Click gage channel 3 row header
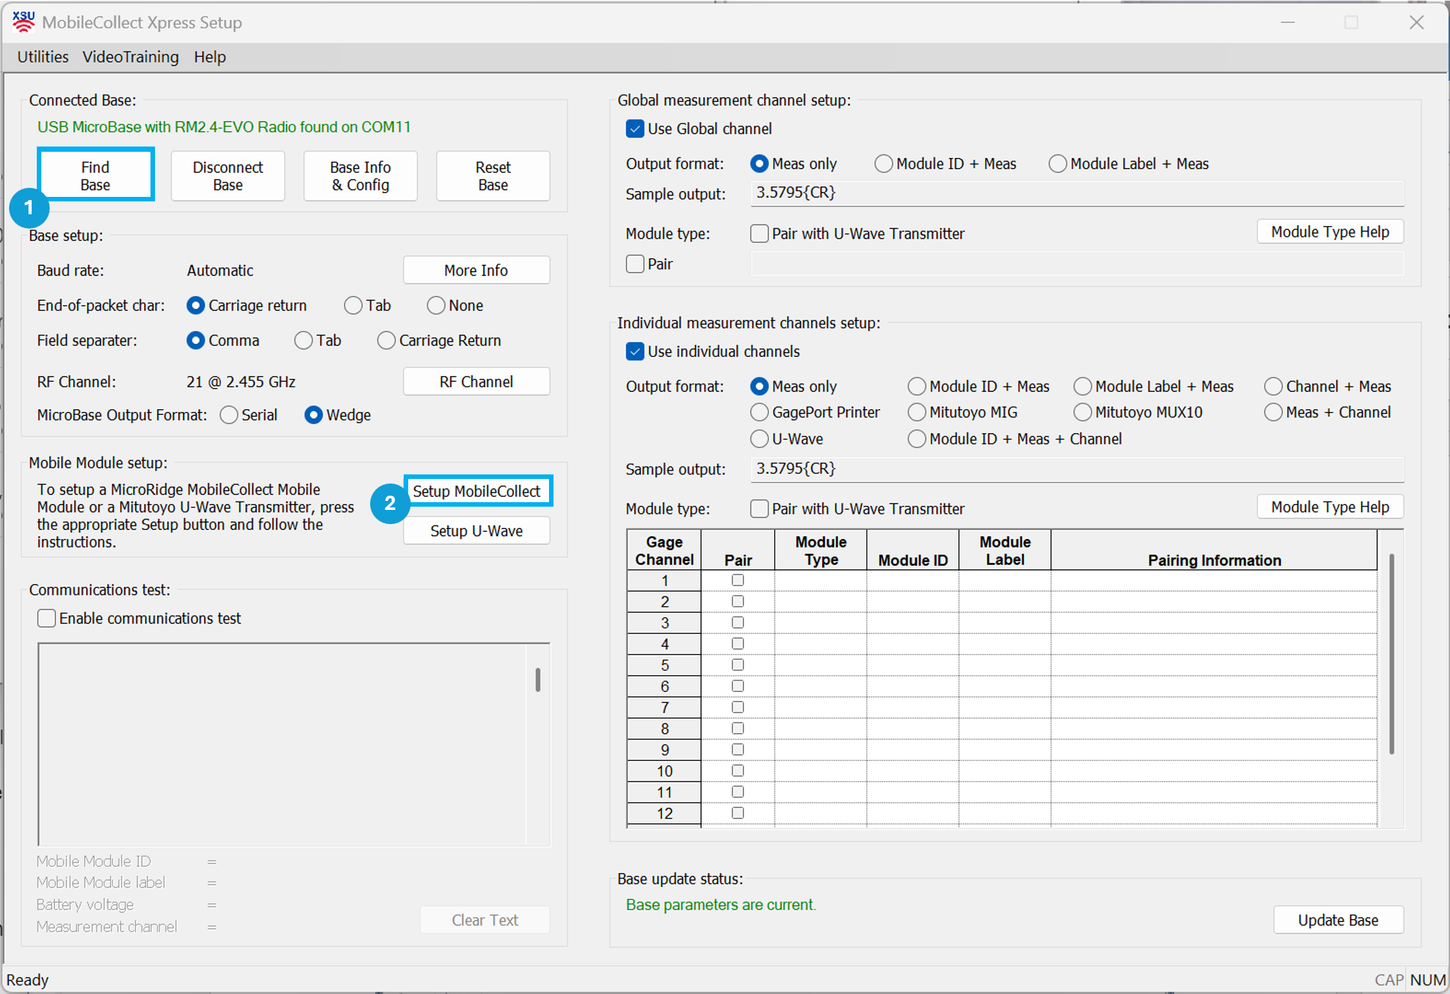 664,623
